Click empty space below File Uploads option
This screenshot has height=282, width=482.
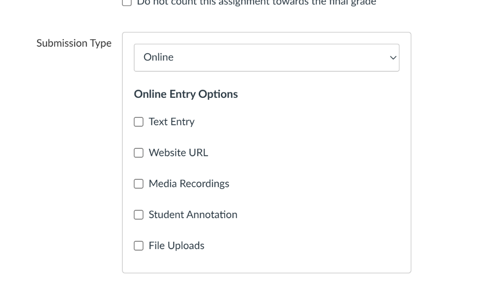[266, 263]
